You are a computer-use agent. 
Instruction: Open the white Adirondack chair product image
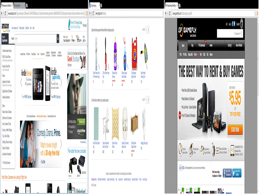pos(106,124)
